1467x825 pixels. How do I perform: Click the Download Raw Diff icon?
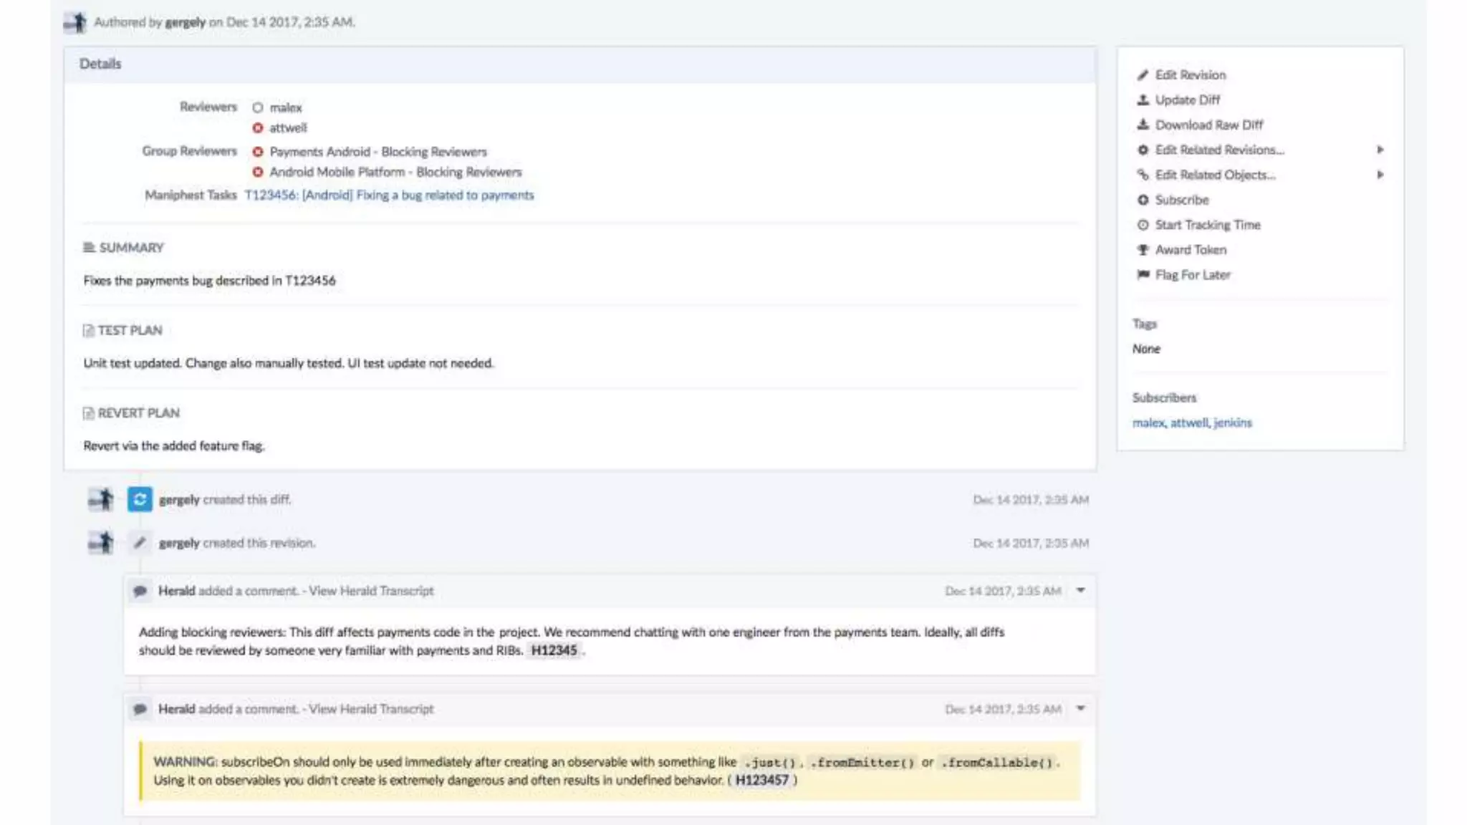pyautogui.click(x=1143, y=125)
